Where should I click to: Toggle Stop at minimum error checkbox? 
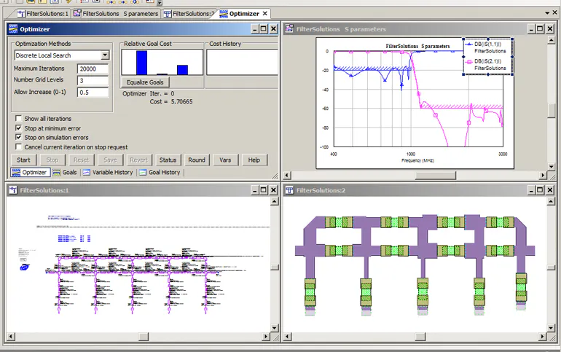pyautogui.click(x=19, y=128)
